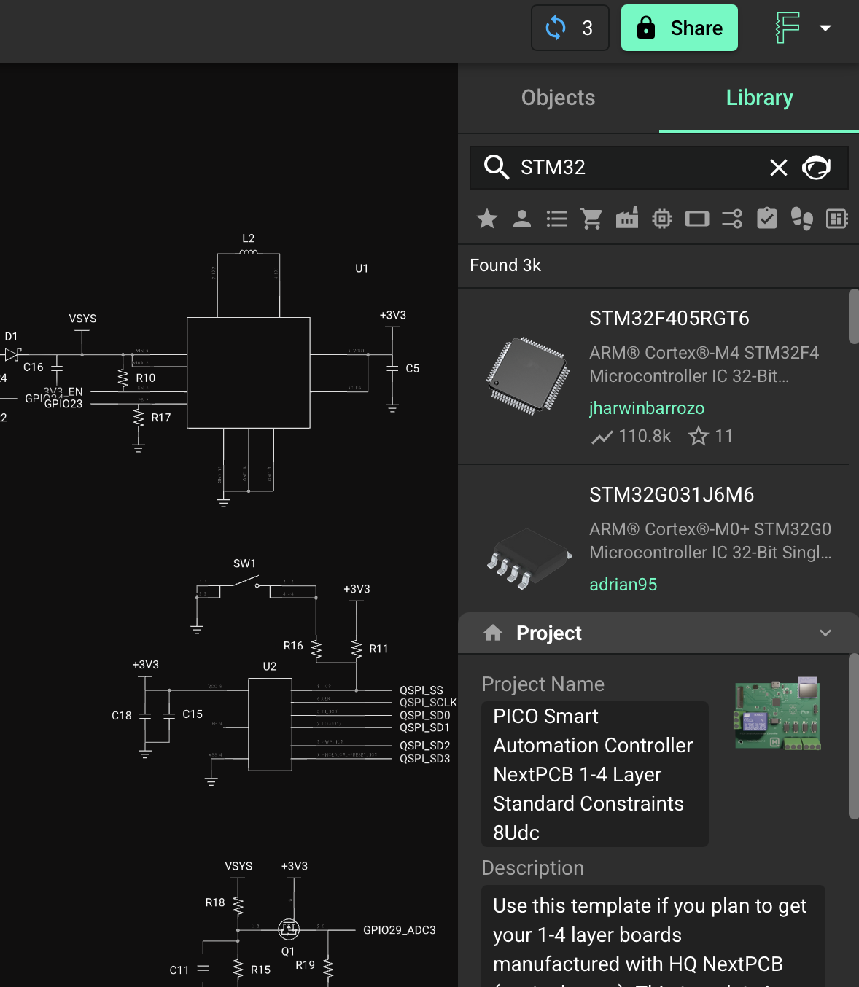The height and width of the screenshot is (987, 859).
Task: Click the project board thumbnail image
Action: coord(777,714)
